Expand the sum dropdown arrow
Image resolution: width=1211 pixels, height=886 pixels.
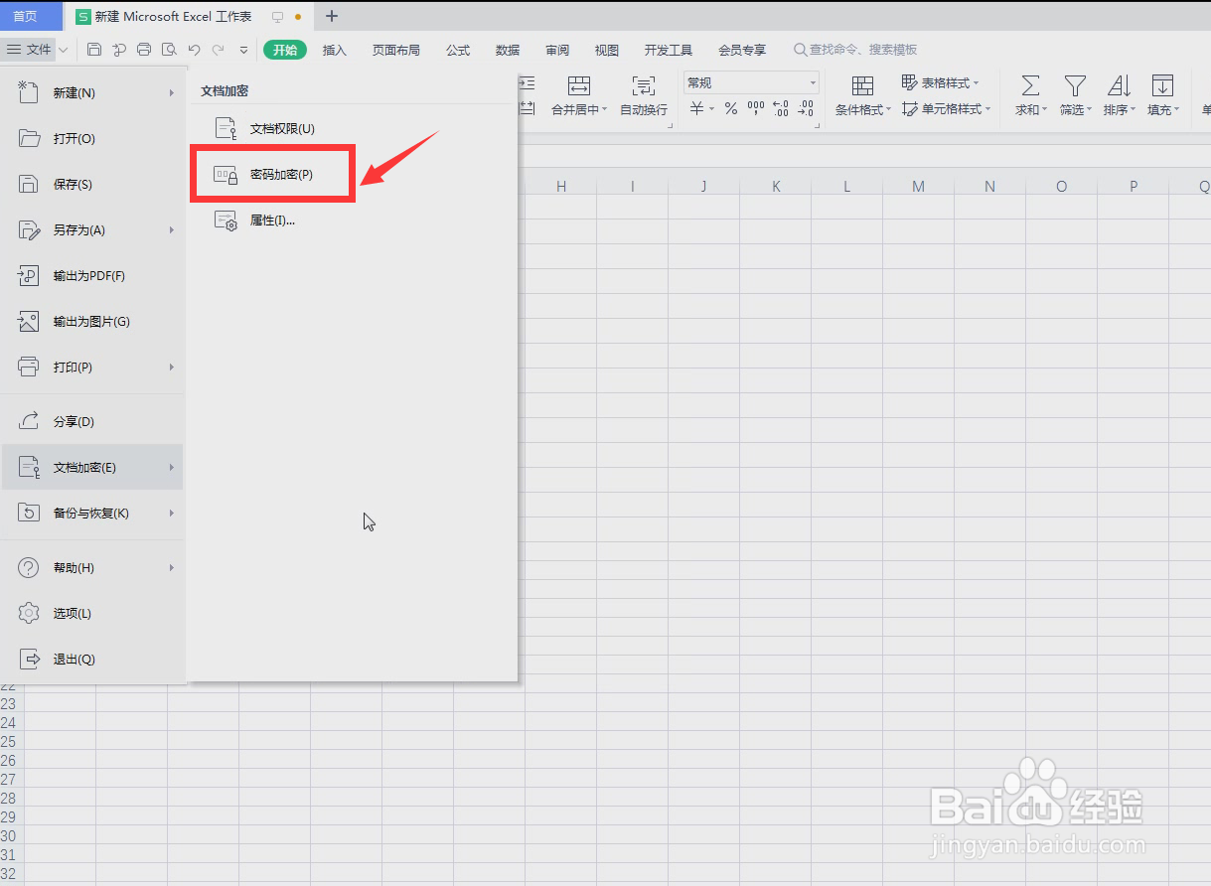tap(1045, 110)
